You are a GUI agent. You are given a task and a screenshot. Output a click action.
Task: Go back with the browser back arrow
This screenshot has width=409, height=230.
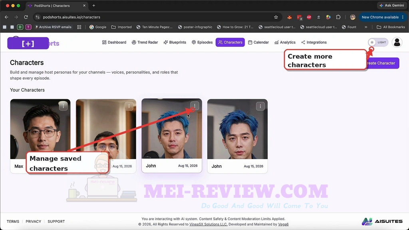click(6, 17)
